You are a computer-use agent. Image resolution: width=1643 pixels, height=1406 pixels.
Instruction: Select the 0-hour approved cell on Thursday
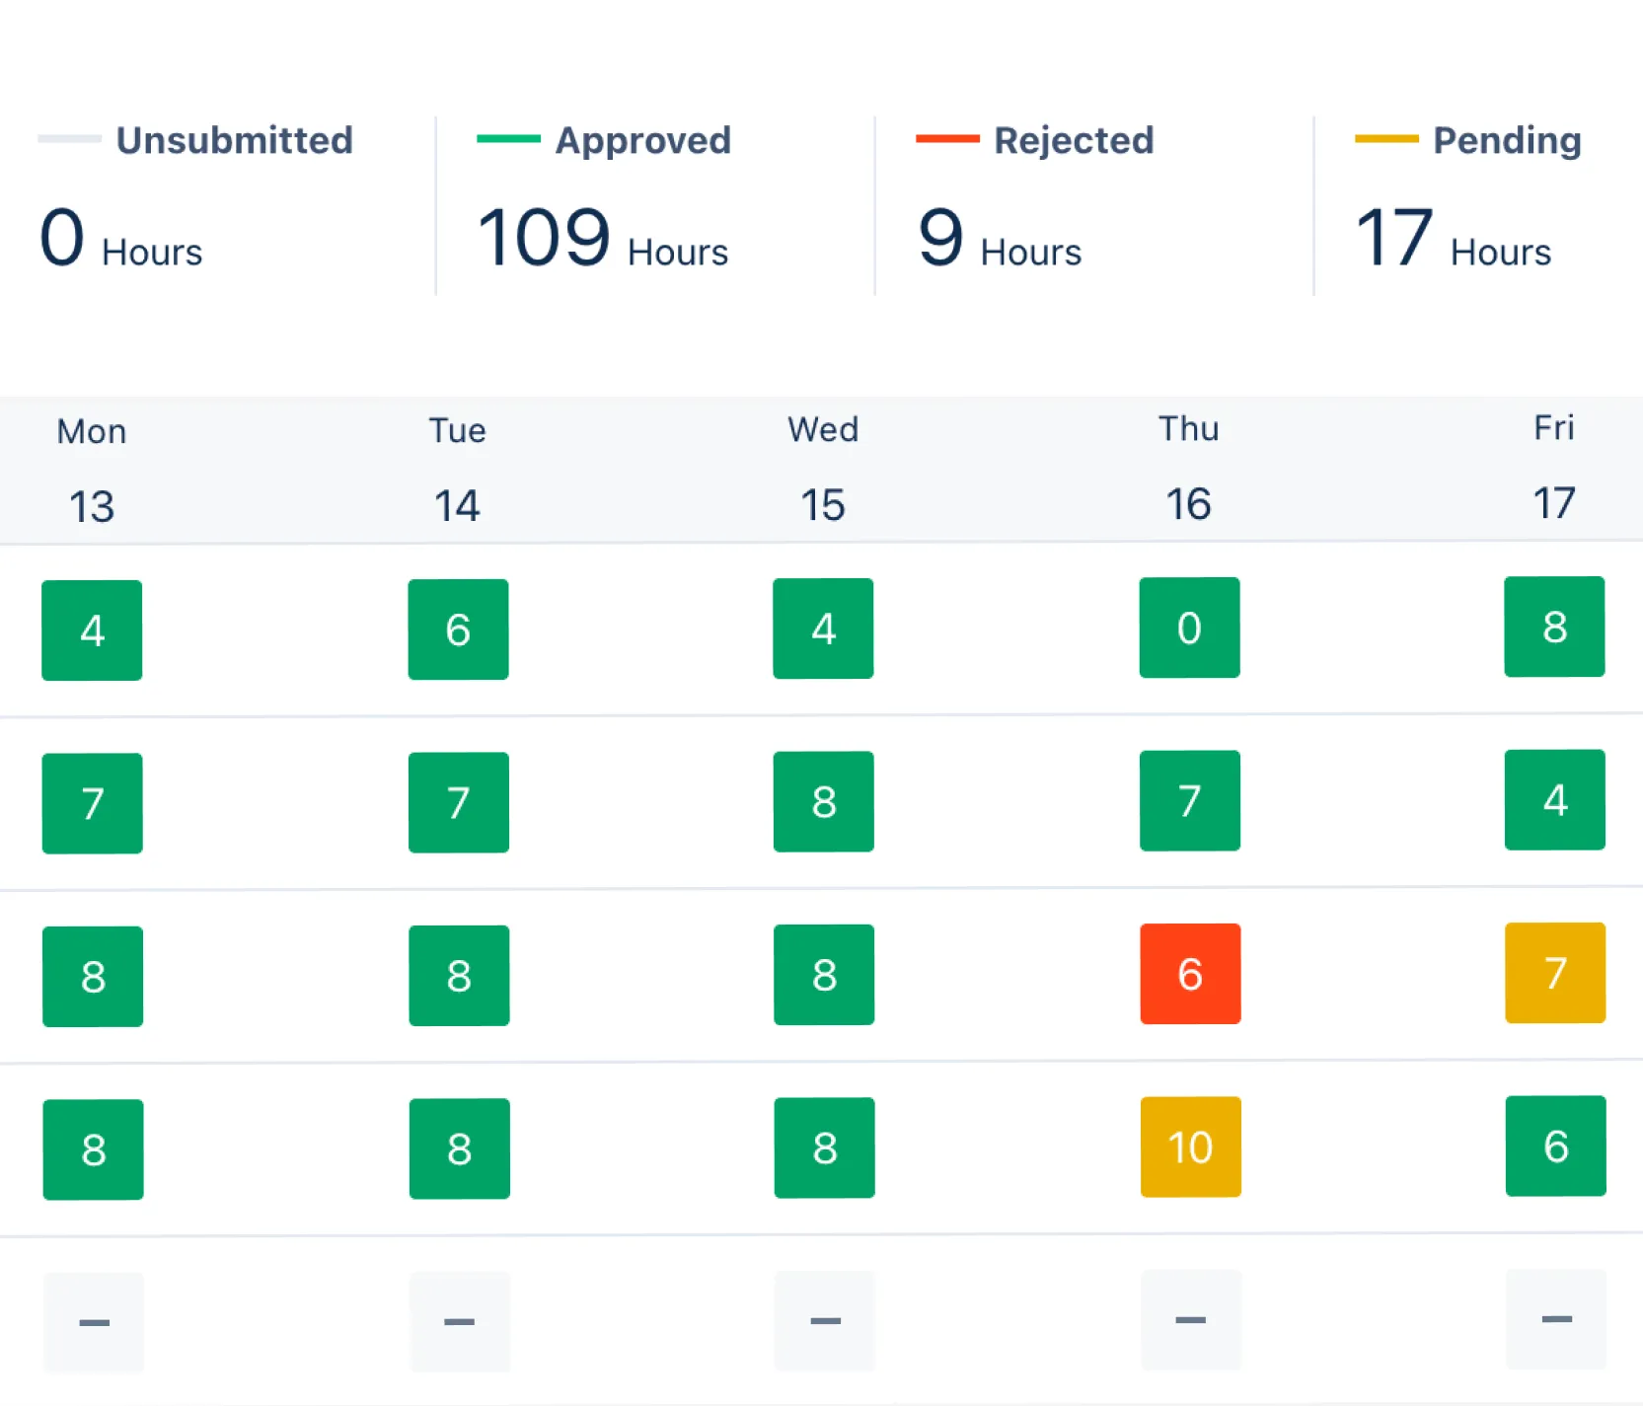point(1189,628)
